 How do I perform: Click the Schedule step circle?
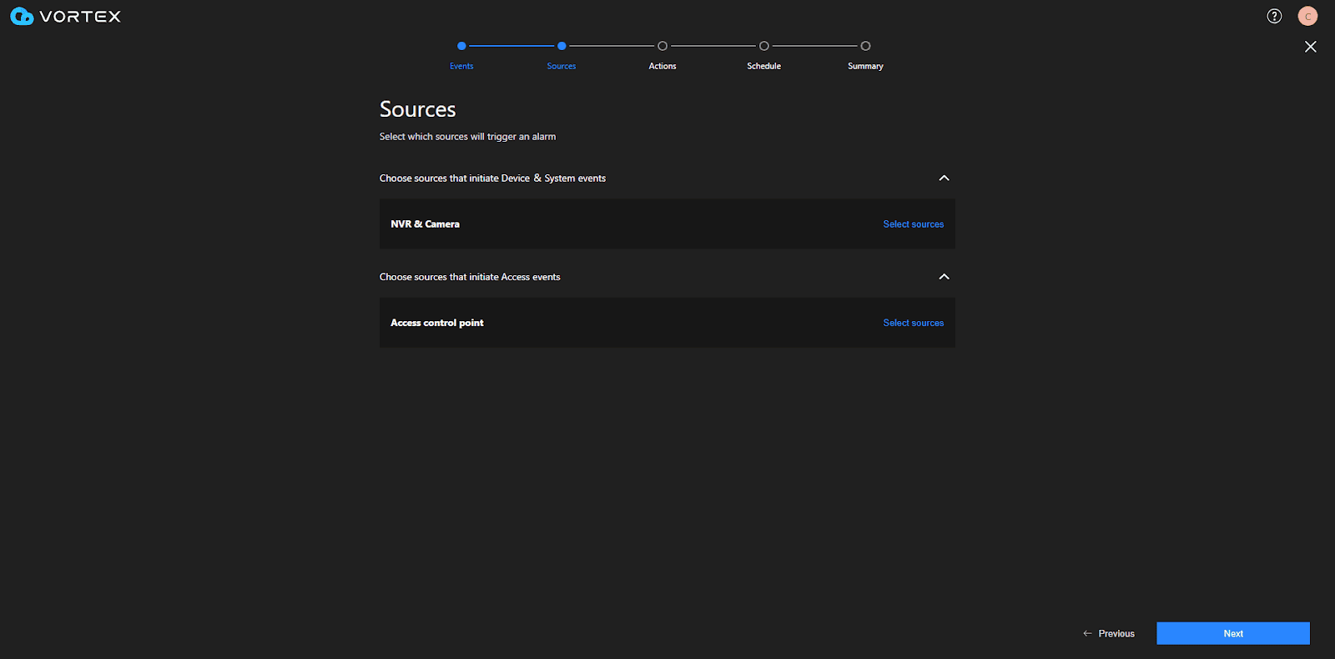(763, 46)
